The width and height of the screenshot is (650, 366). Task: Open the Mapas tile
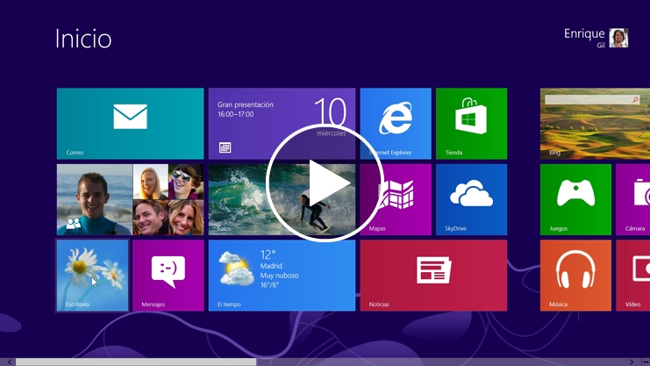(x=396, y=199)
